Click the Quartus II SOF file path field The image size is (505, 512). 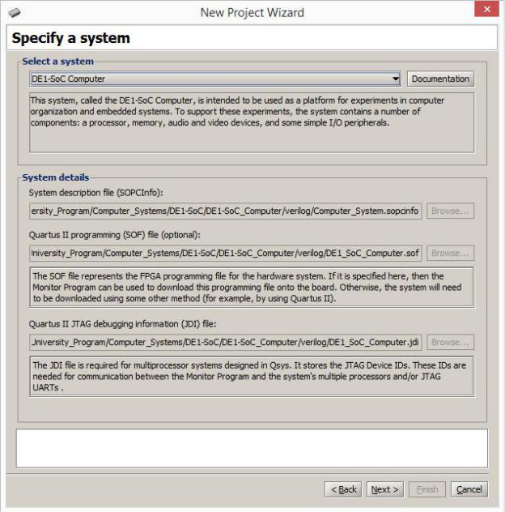[x=226, y=253]
